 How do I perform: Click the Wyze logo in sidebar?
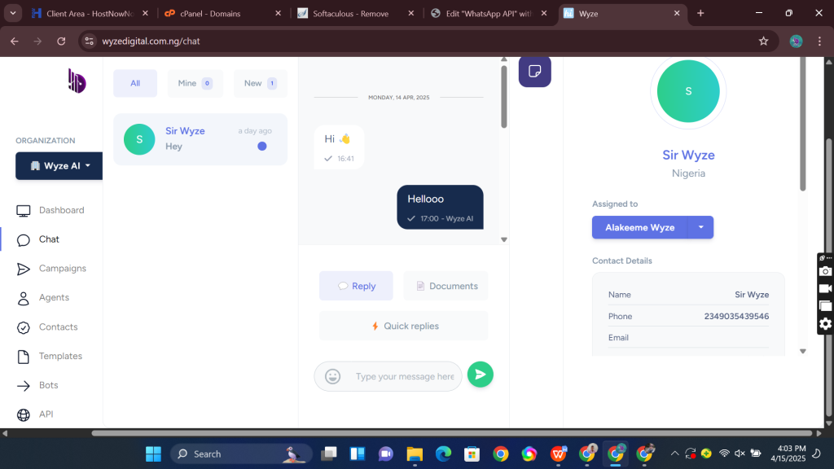tap(77, 81)
